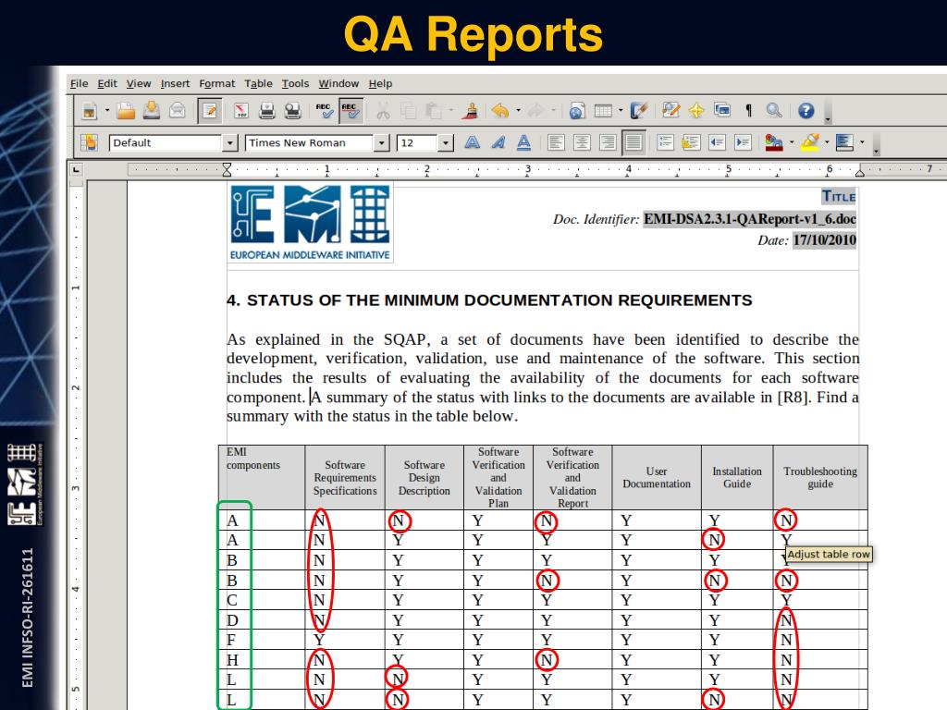Open the Insert menu
The width and height of the screenshot is (947, 710).
click(x=175, y=83)
